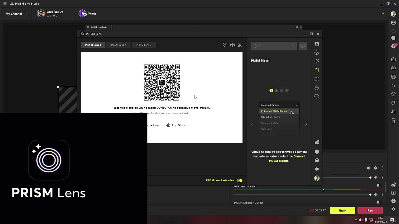Screen dimensions: 399x224
Task: Collapse the channel bar with the up chevron
Action: click(383, 14)
